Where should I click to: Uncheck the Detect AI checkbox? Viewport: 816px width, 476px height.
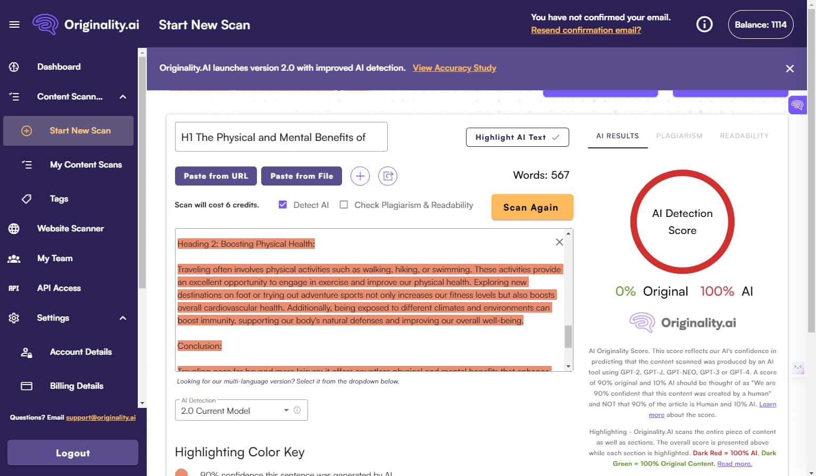coord(282,204)
